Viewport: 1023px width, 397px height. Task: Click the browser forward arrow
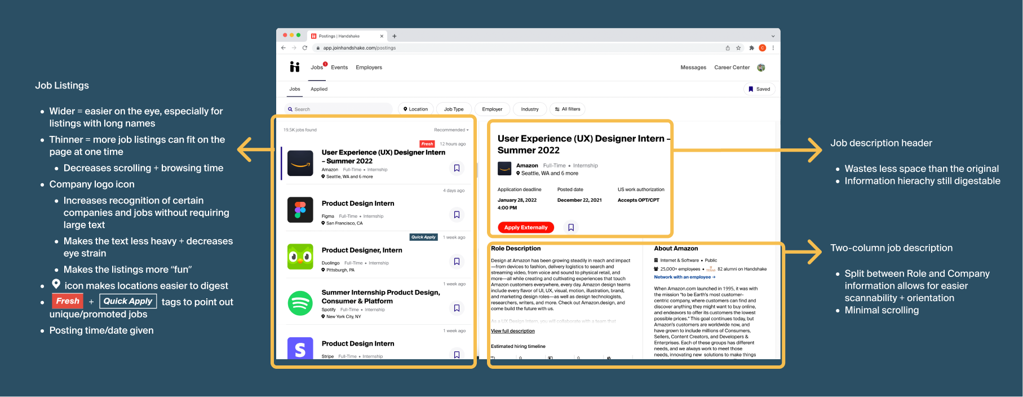tap(294, 48)
